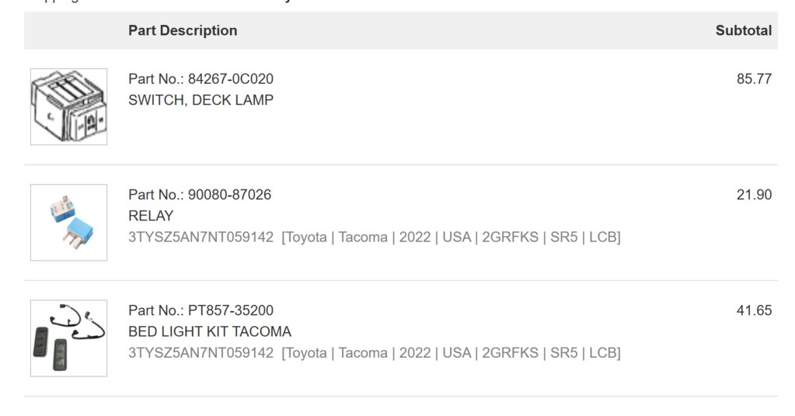The width and height of the screenshot is (795, 416).
Task: Select the VIN under the bed light kit
Action: [200, 352]
